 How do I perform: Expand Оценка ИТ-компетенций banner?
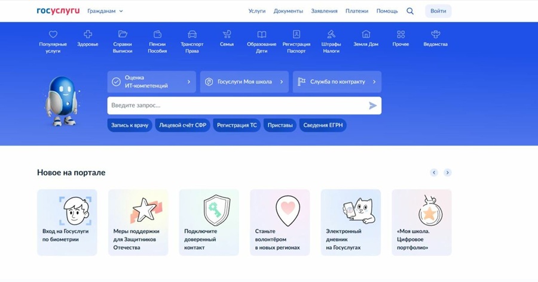pyautogui.click(x=152, y=82)
